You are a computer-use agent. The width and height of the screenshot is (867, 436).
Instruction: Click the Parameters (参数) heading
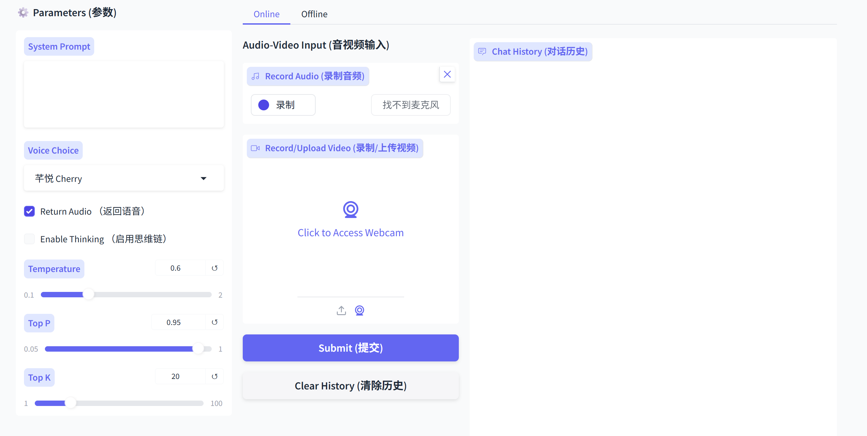(x=75, y=13)
